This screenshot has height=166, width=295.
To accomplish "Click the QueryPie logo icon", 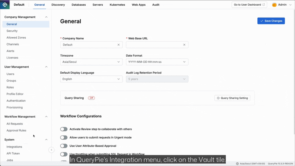I will click(x=5, y=5).
